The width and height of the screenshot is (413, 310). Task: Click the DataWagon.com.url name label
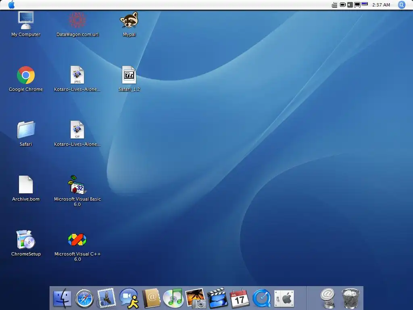[77, 35]
